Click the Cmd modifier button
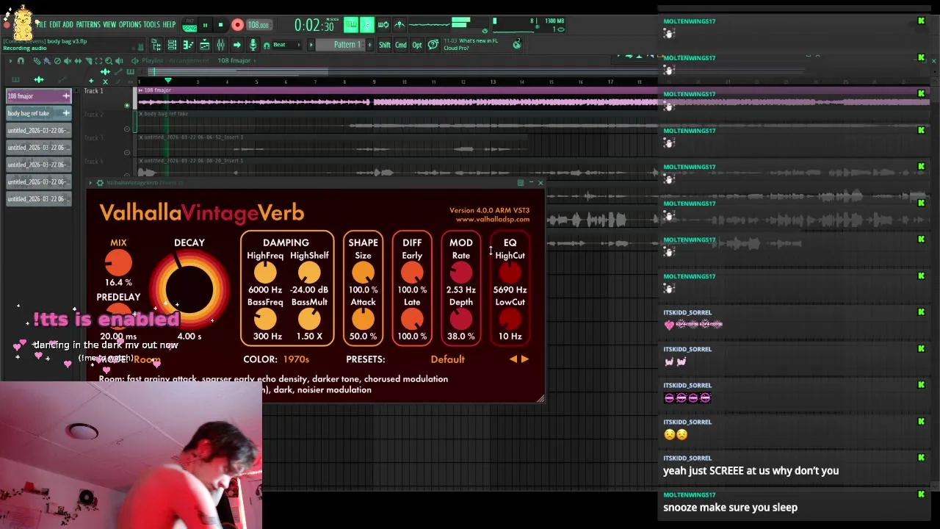 400,45
